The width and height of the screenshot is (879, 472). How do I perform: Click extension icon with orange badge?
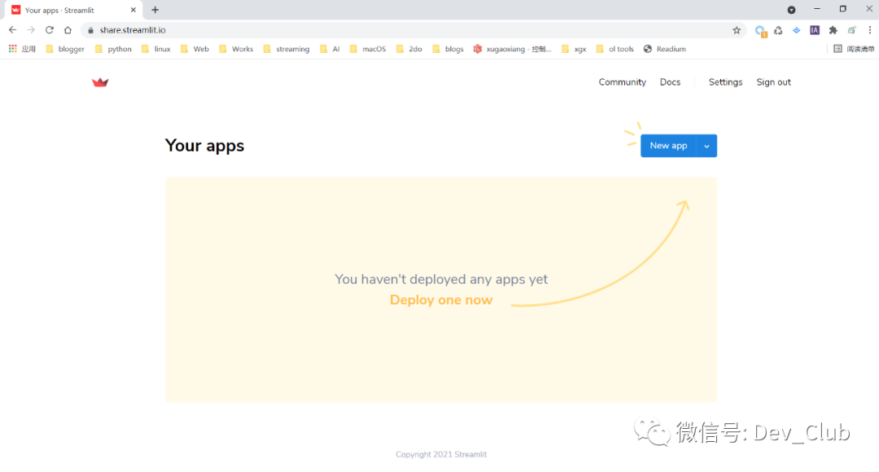click(760, 32)
